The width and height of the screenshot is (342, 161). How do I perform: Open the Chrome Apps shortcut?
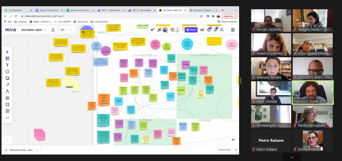click(8, 22)
